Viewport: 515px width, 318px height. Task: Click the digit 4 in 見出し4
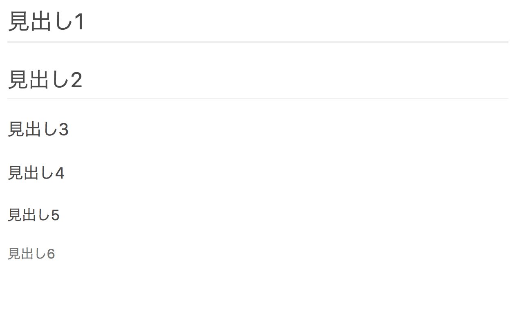tap(60, 173)
